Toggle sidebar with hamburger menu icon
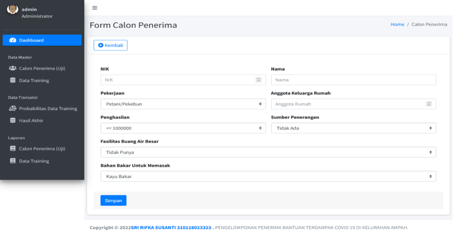The height and width of the screenshot is (236, 454). tap(95, 8)
